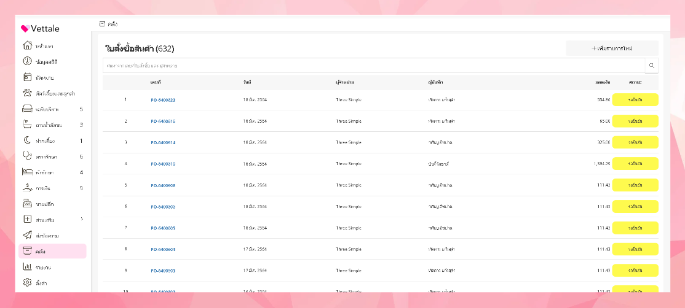Screen dimensions: 685x308
Task: Click the settings gear icon in sidebar
Action: pyautogui.click(x=27, y=282)
